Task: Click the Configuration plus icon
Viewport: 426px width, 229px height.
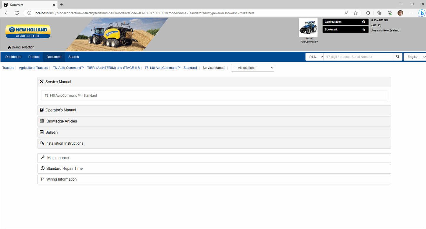Action: tap(364, 22)
